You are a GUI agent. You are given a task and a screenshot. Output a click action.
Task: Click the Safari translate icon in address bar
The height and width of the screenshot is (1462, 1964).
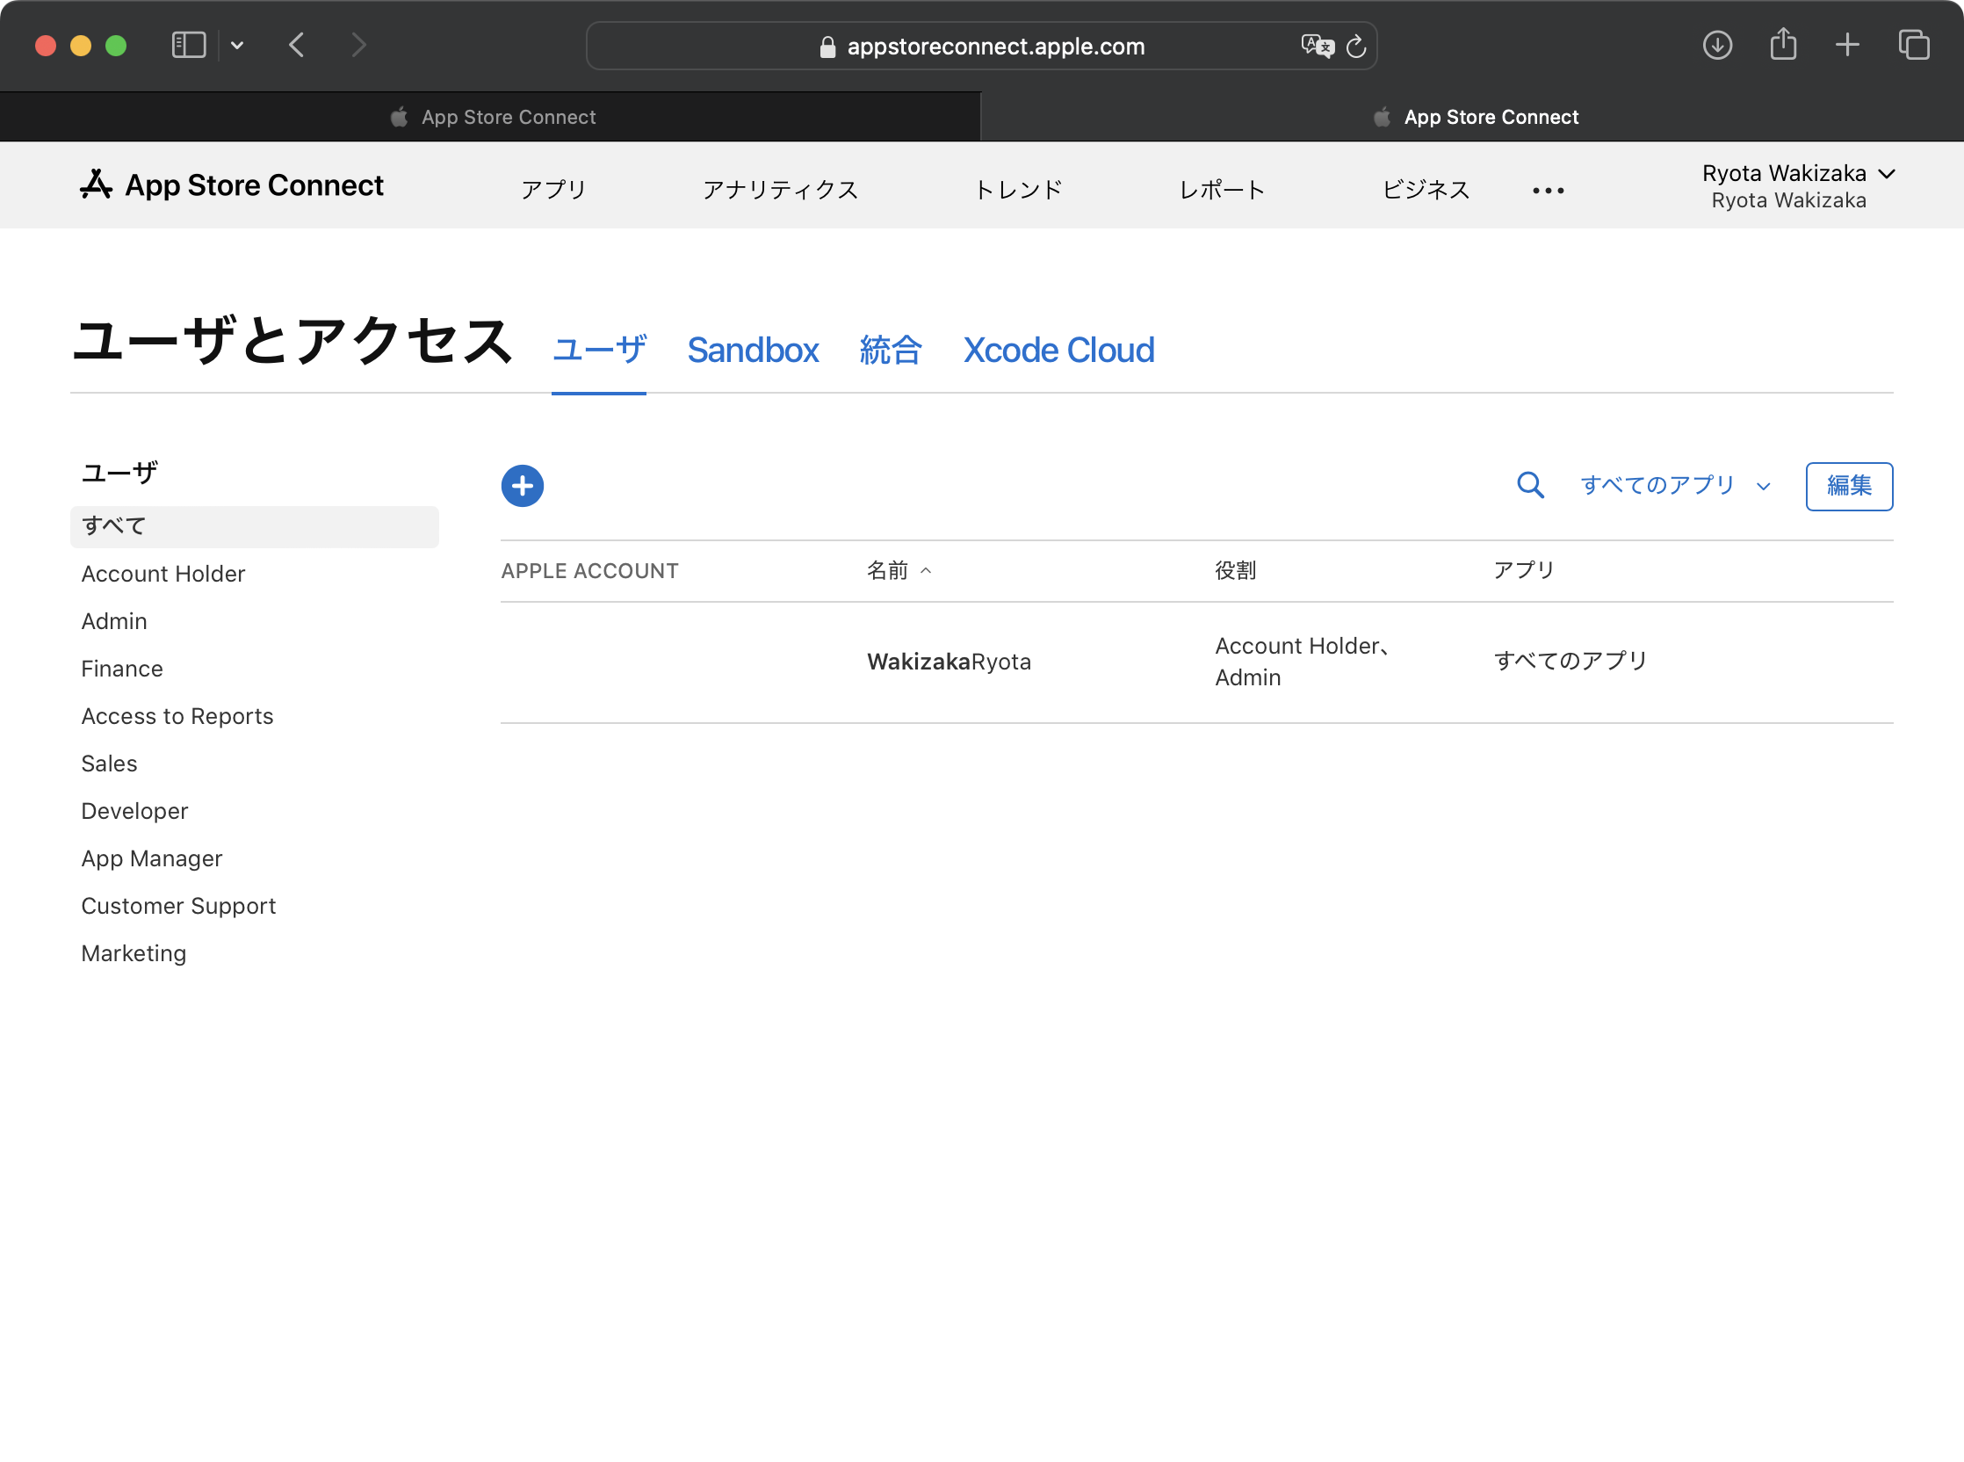1317,46
